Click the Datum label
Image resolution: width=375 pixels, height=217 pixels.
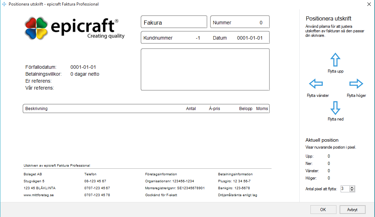point(220,38)
